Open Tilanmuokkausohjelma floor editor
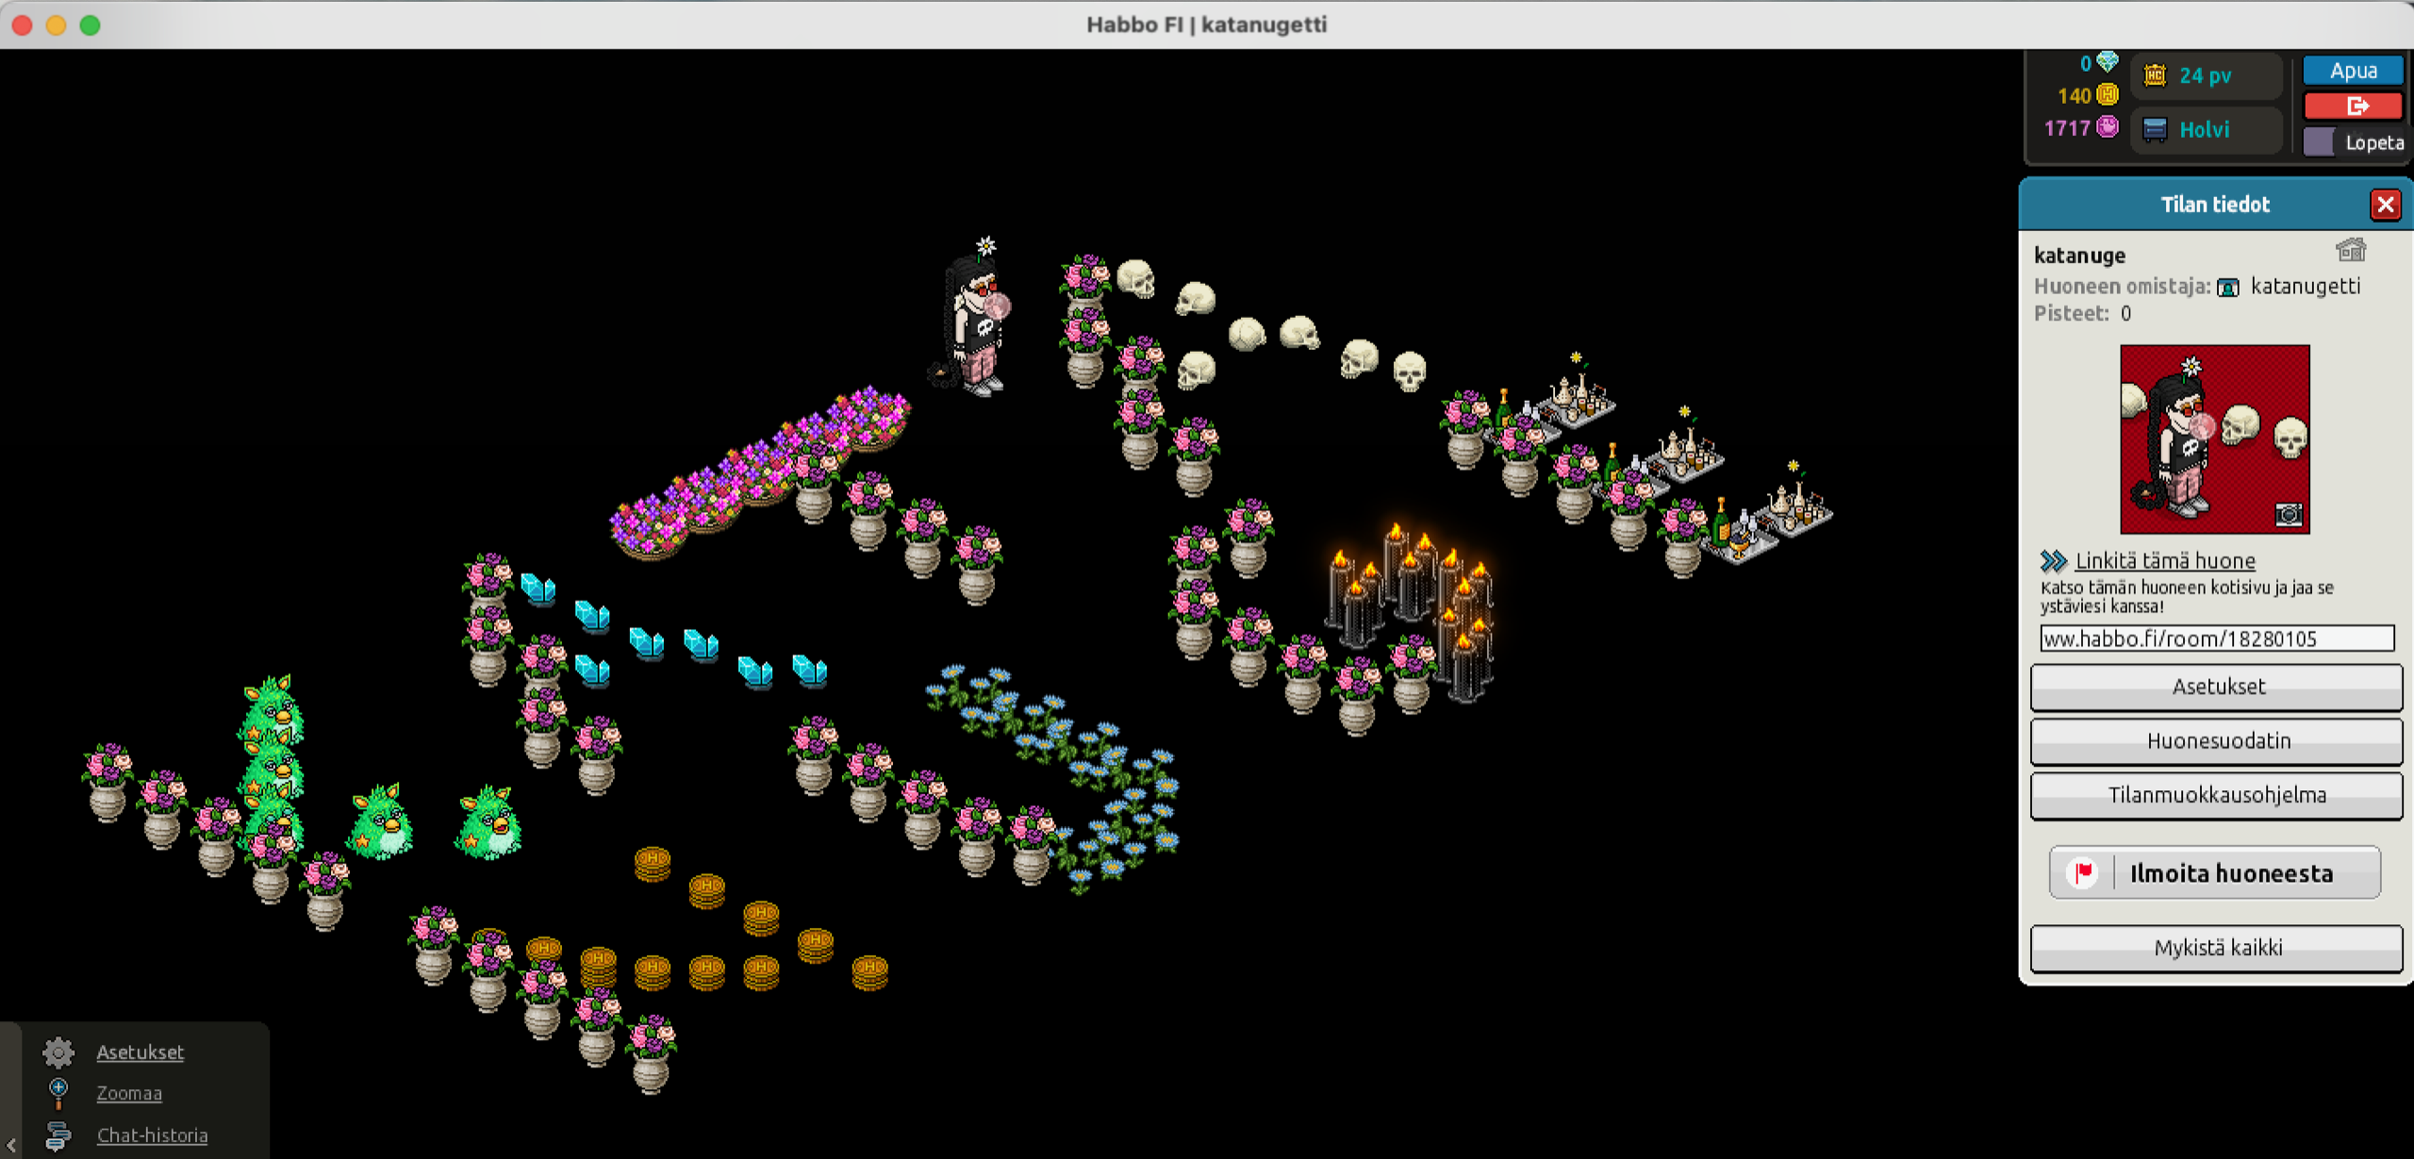2414x1159 pixels. coord(2216,795)
